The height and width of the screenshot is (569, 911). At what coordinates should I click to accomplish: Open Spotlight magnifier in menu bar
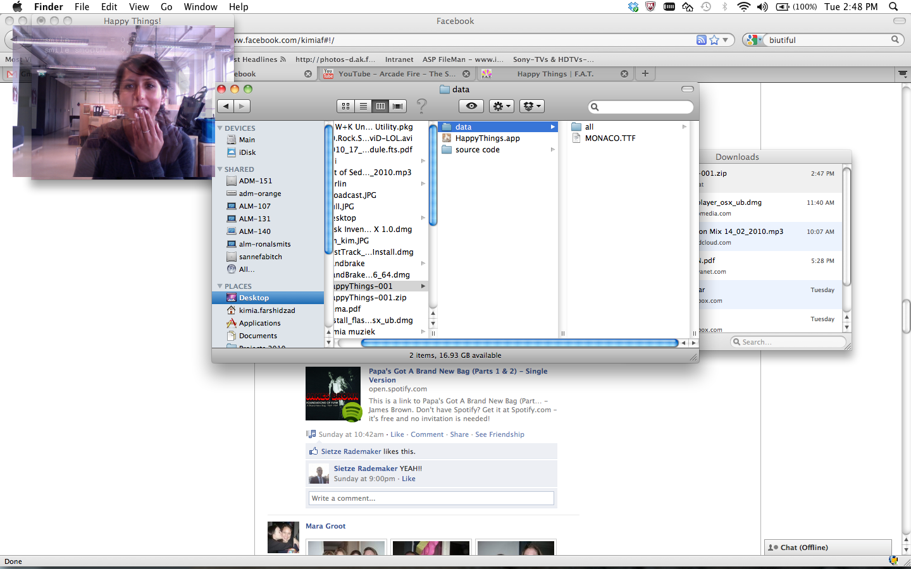(893, 7)
